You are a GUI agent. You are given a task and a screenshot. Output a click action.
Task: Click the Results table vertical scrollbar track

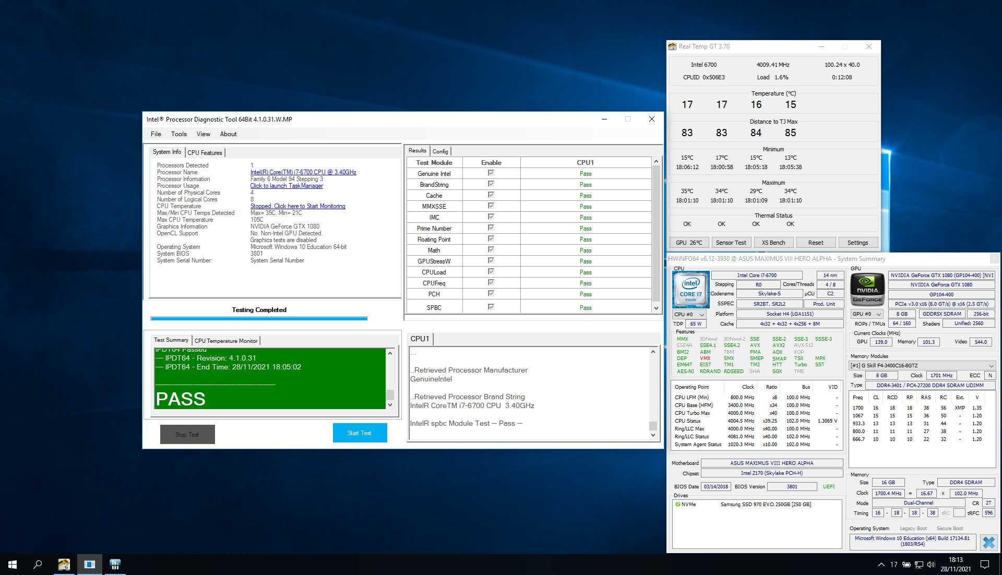(x=657, y=235)
